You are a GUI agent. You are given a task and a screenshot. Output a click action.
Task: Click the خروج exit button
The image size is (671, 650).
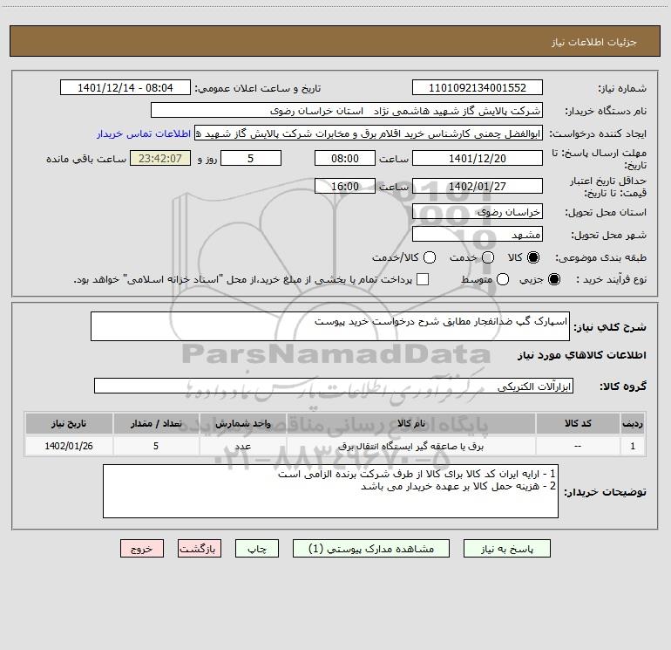142,549
